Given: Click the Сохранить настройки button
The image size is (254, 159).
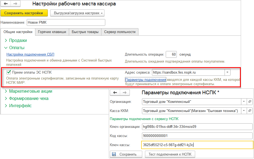Looking at the screenshot, I should (x=24, y=13).
